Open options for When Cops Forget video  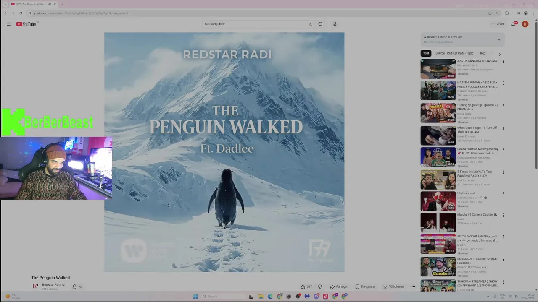[x=503, y=128]
